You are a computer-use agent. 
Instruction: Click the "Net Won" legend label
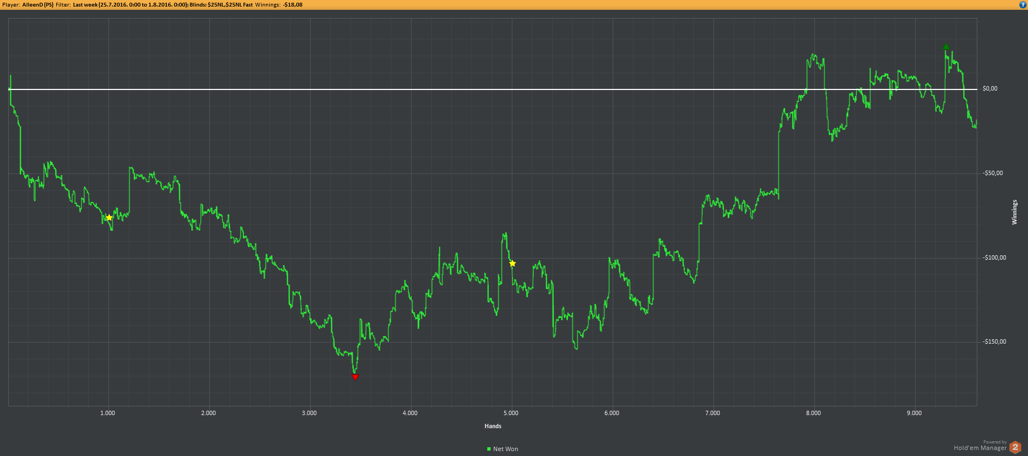[x=506, y=449]
